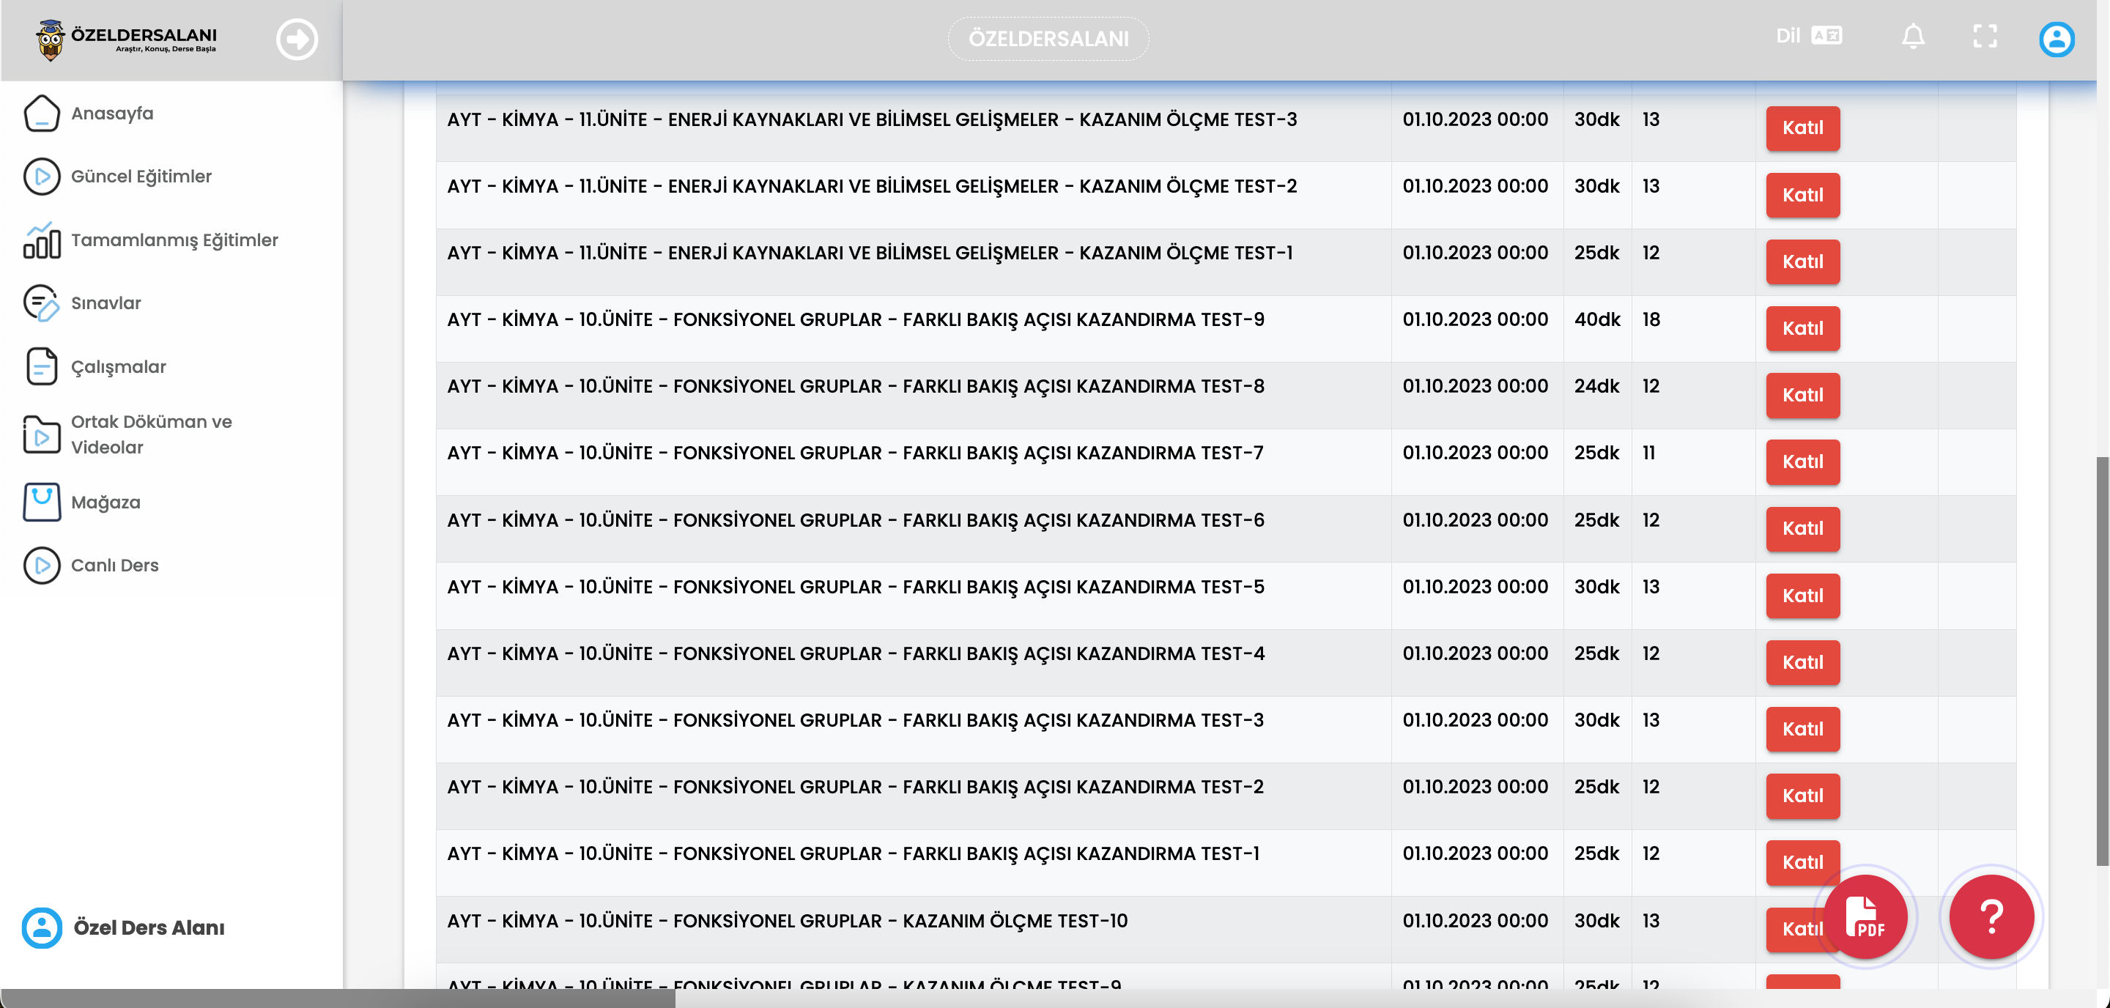
Task: Go to Güncel Eğitimler
Action: 141,177
